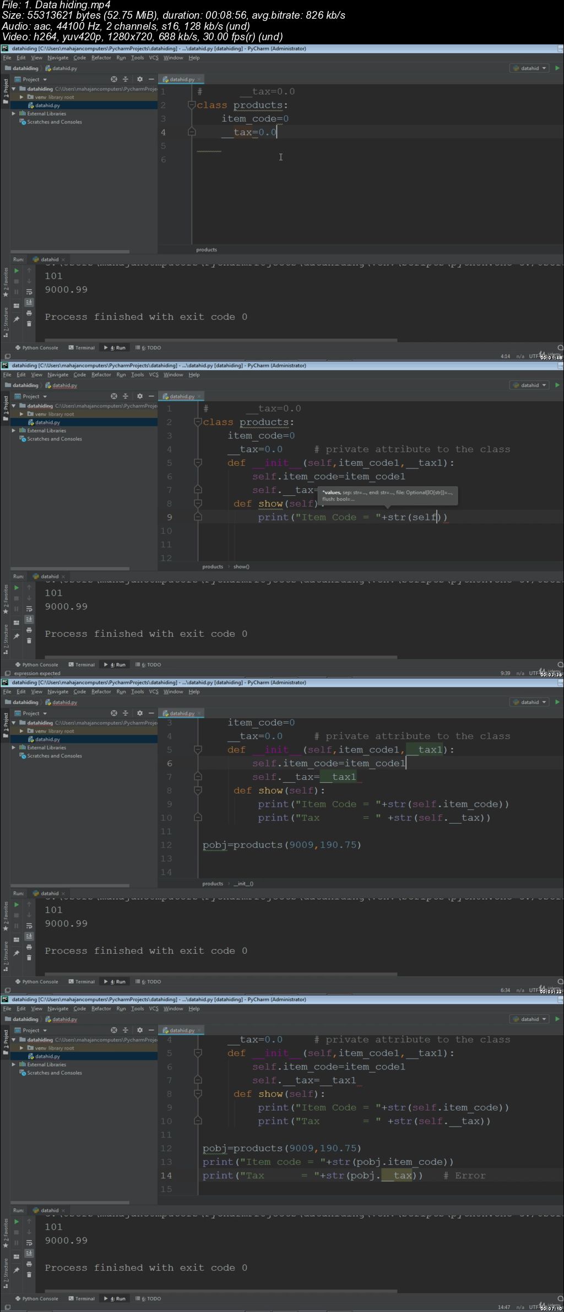Toggle scroll-to-end in Run console, fourth frame
The width and height of the screenshot is (564, 1312).
(x=29, y=1253)
